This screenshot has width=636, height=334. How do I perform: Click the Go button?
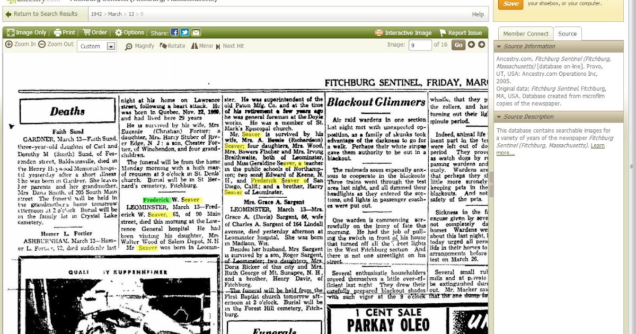(458, 45)
